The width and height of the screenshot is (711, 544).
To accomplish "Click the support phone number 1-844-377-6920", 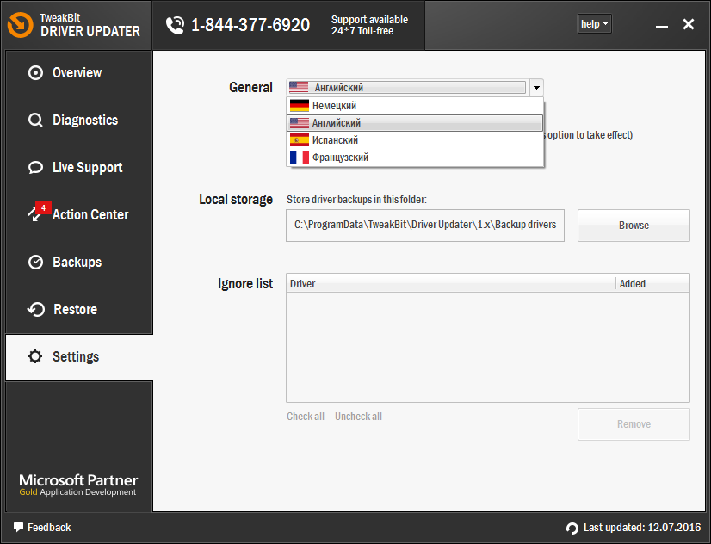I will (250, 25).
